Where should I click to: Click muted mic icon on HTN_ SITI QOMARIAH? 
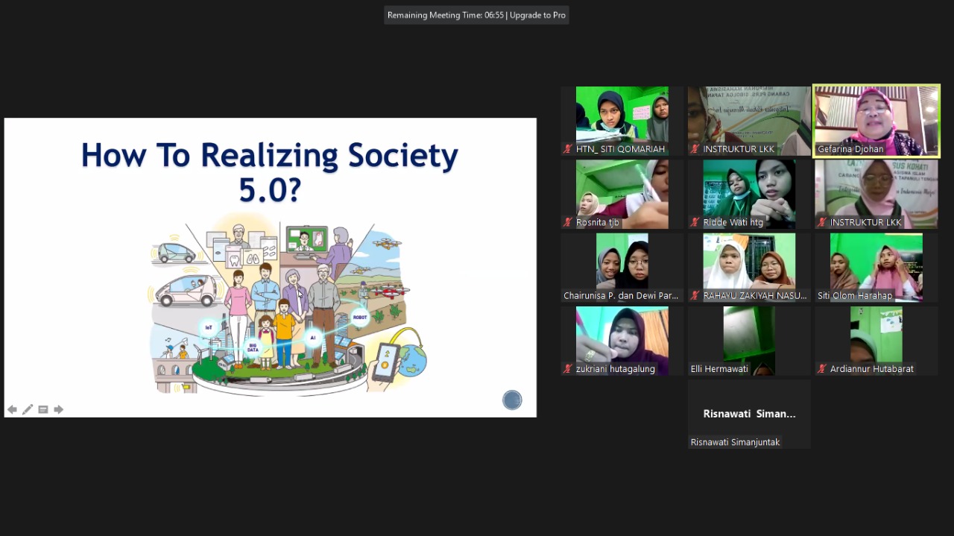point(568,149)
